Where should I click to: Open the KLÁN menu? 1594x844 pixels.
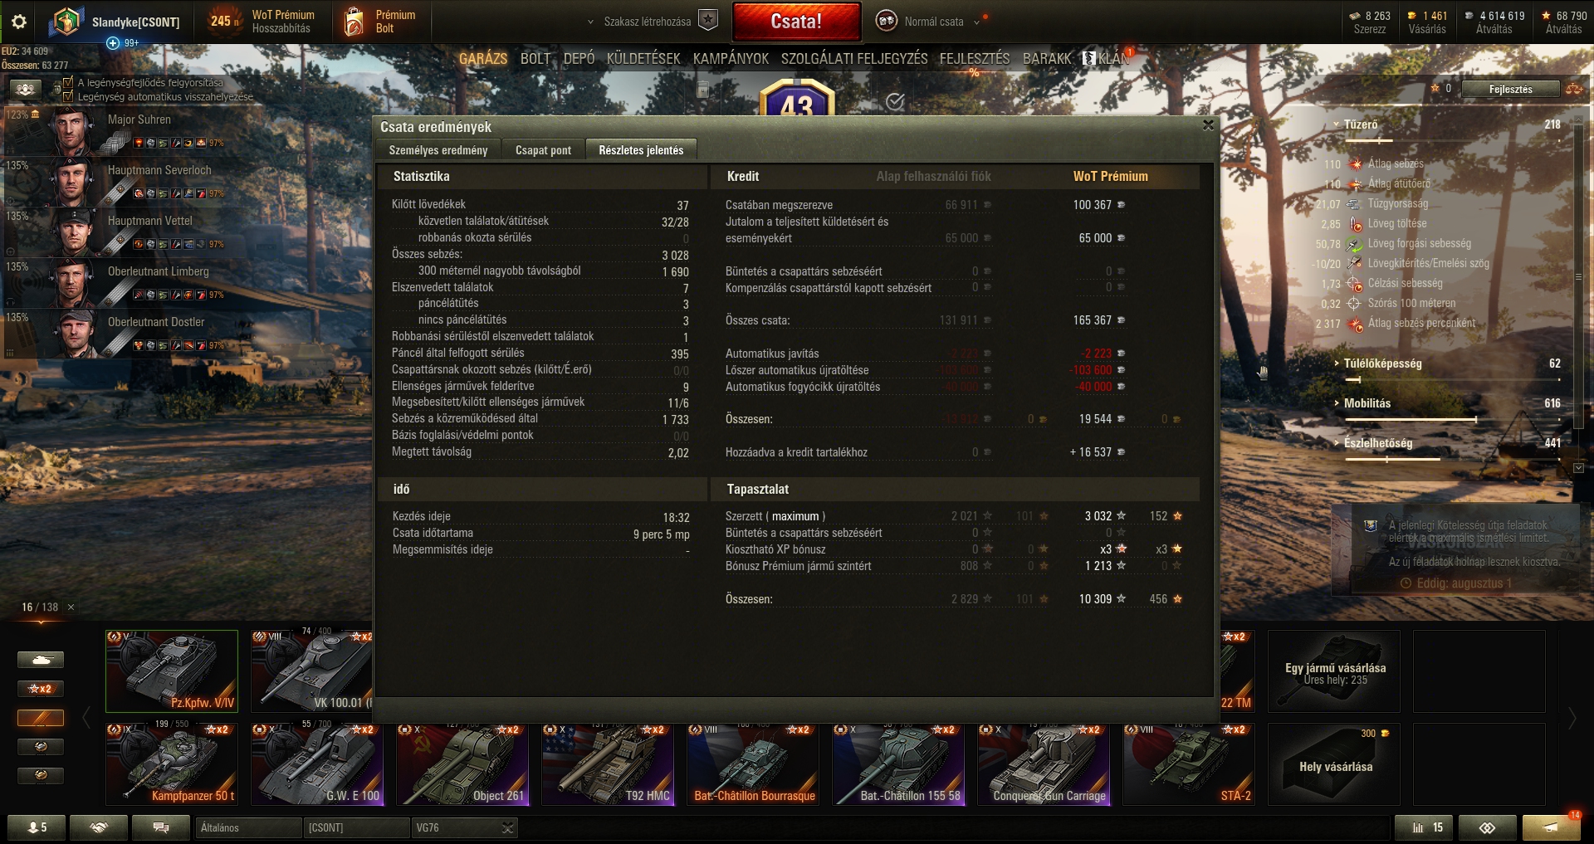click(x=1107, y=59)
